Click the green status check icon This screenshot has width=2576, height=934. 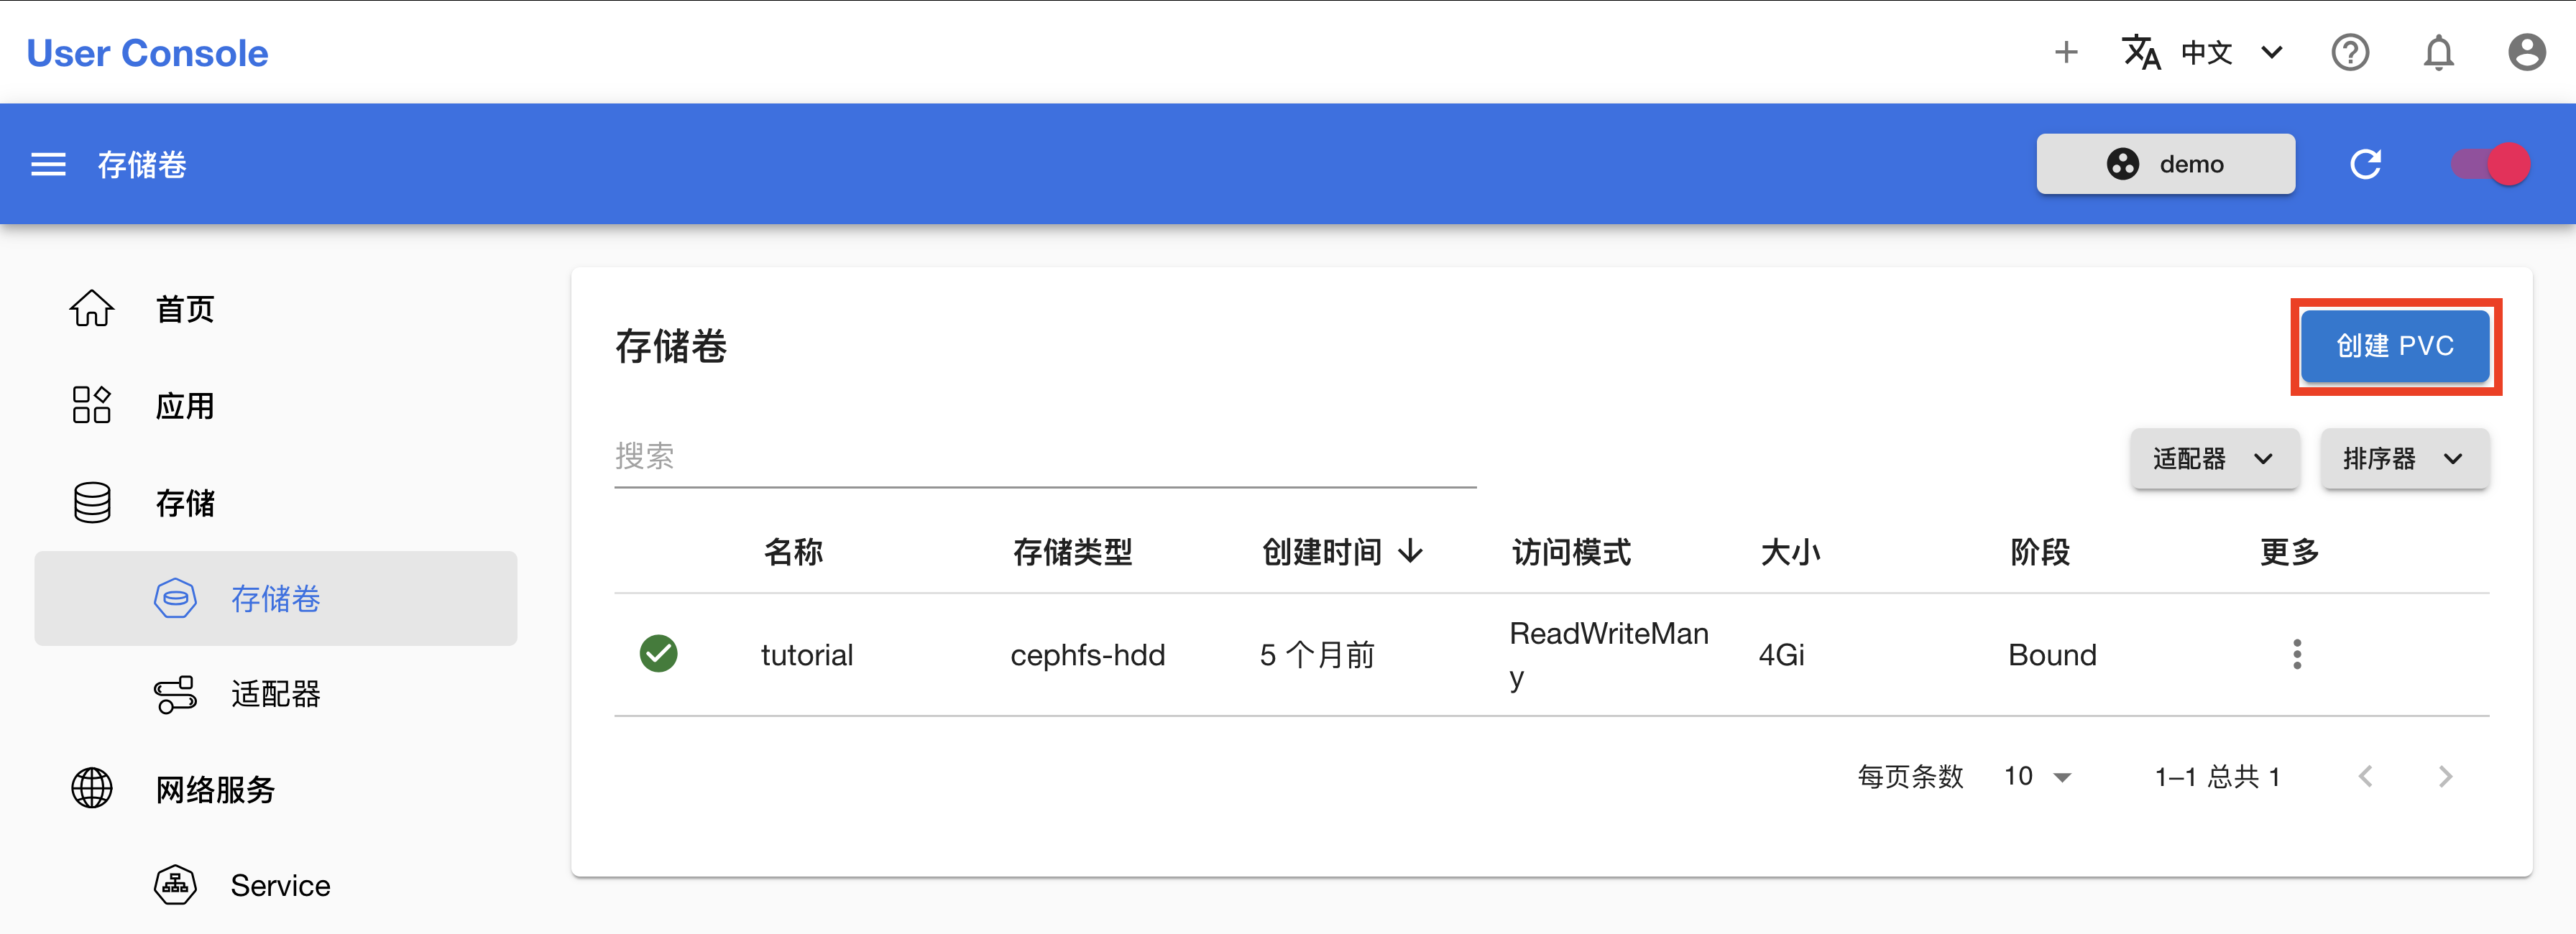click(658, 654)
